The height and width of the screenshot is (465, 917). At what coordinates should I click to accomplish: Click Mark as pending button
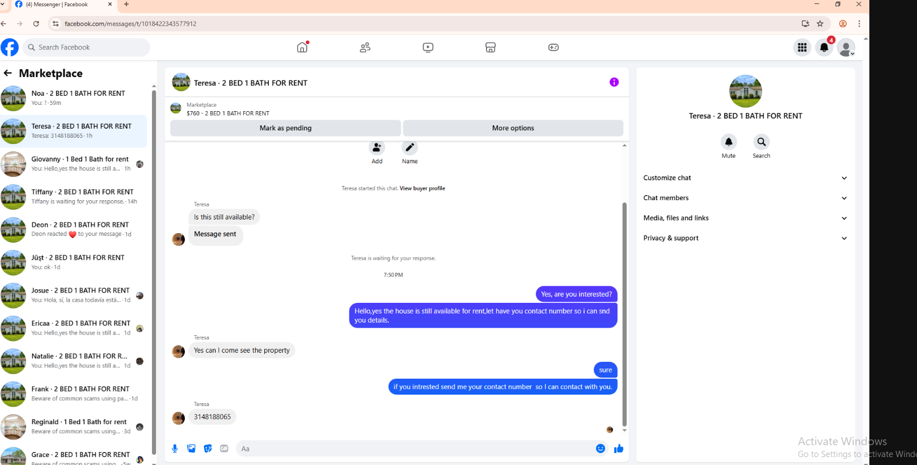[286, 128]
